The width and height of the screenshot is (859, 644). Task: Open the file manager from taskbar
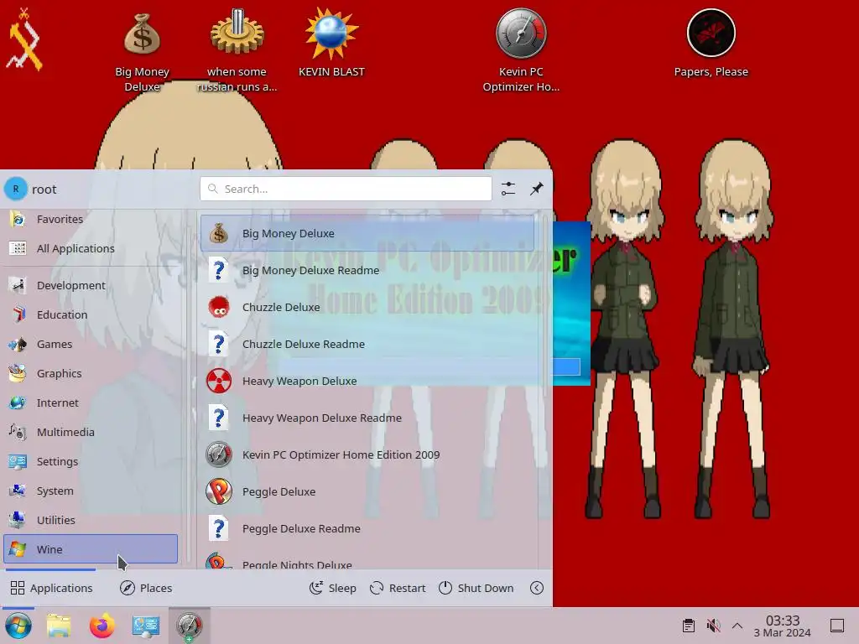pos(59,626)
